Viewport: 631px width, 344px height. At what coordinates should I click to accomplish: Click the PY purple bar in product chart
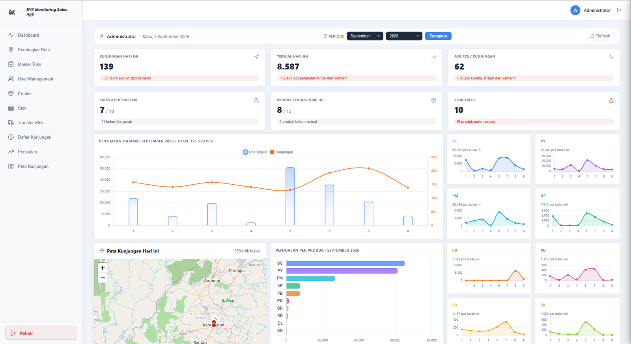[342, 271]
